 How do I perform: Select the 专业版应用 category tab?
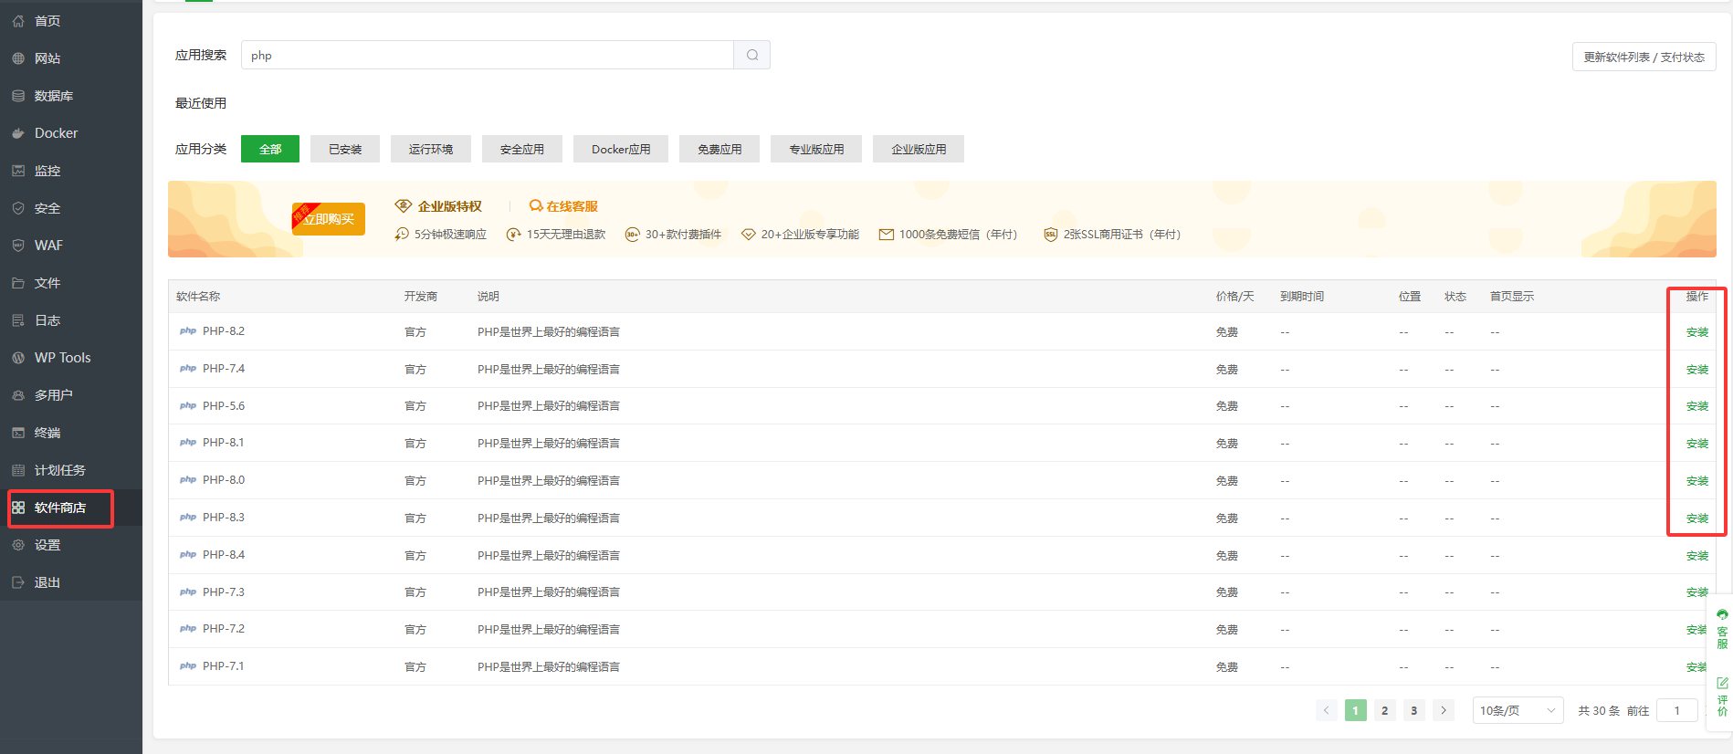click(x=816, y=149)
